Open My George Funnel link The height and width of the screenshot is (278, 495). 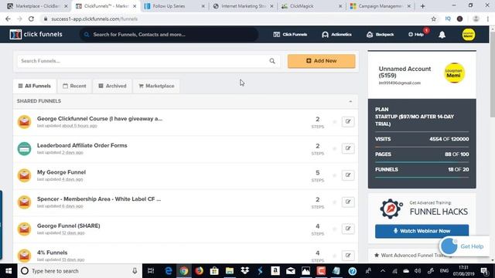[x=61, y=172]
